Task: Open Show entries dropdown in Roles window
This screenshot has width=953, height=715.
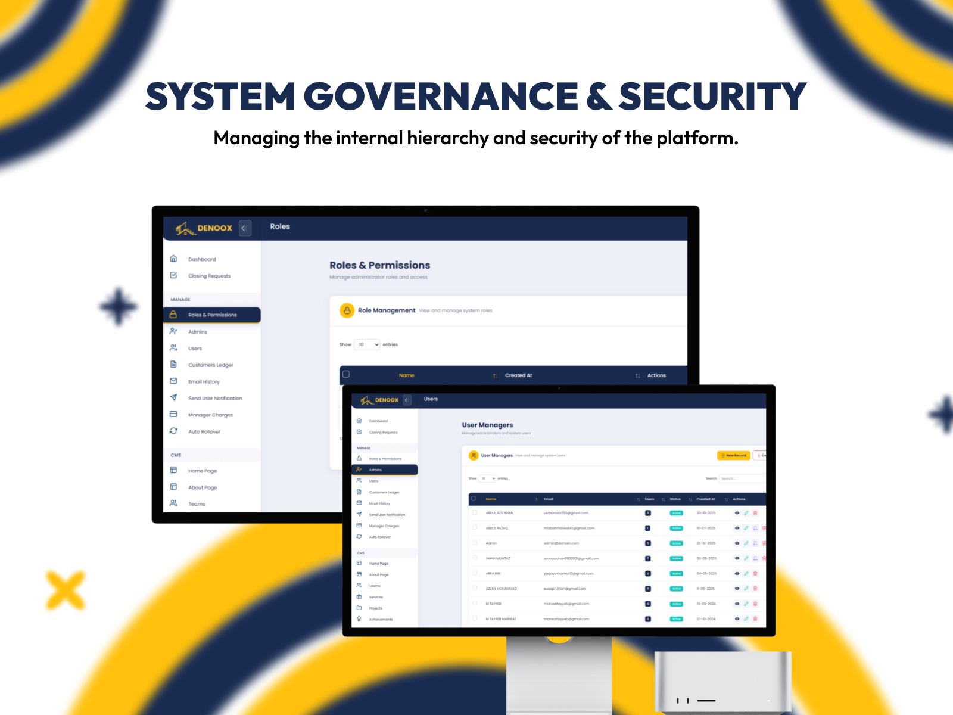Action: (x=367, y=344)
